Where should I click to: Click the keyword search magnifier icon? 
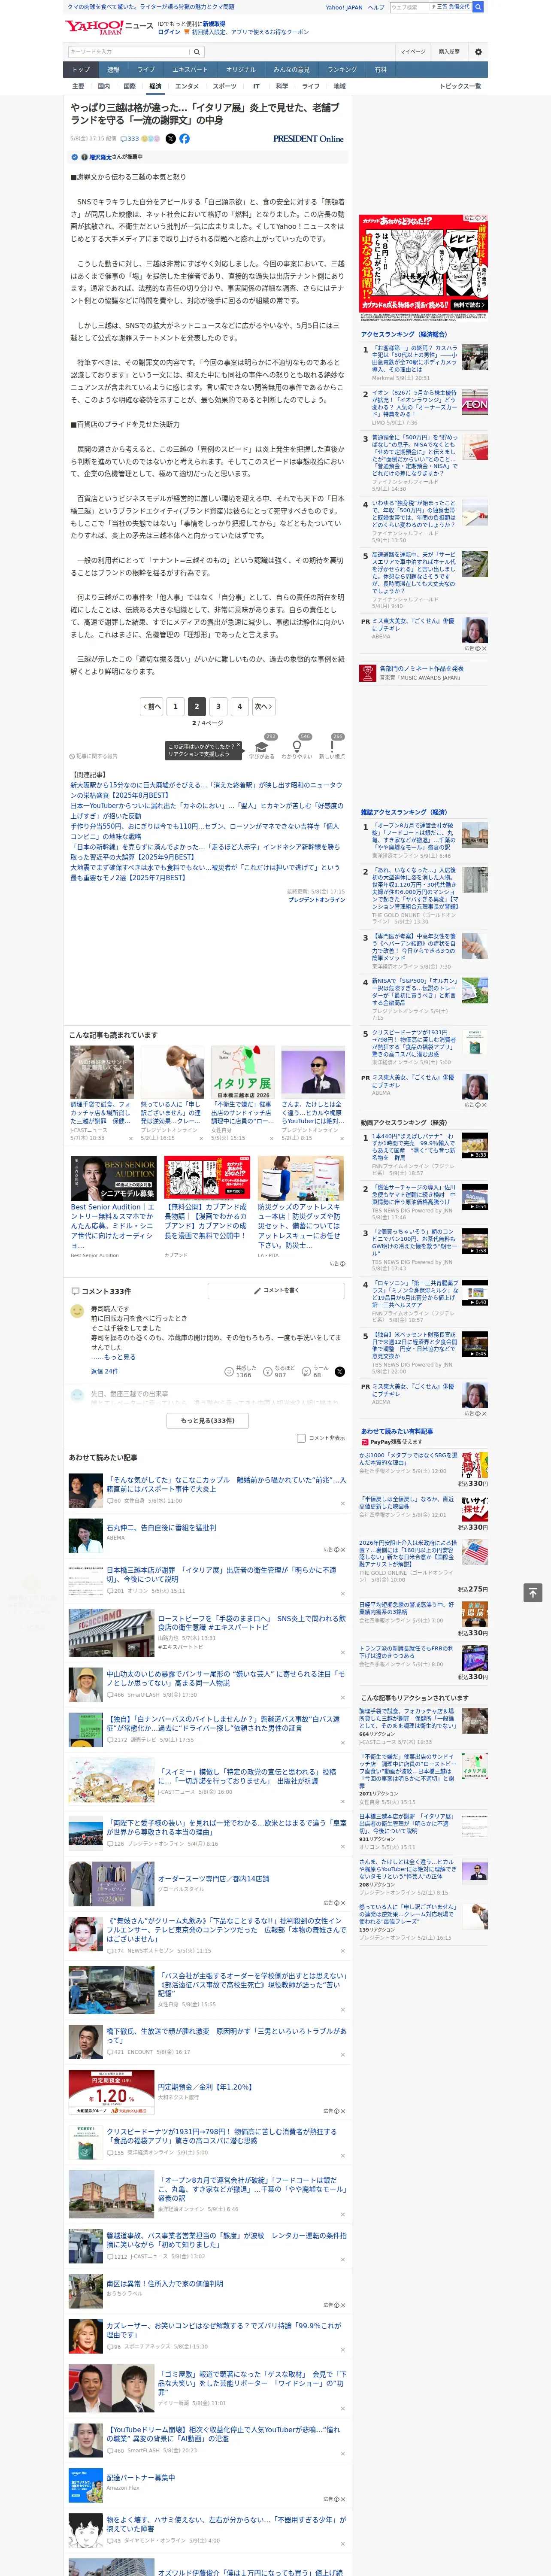point(196,52)
